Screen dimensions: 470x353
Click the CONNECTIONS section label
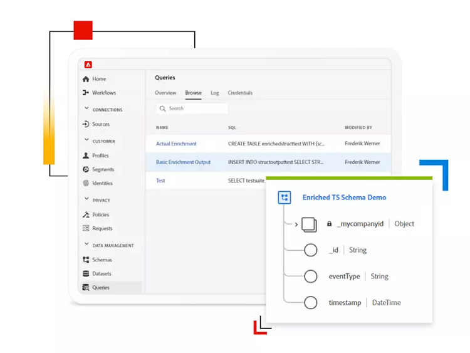tap(107, 110)
